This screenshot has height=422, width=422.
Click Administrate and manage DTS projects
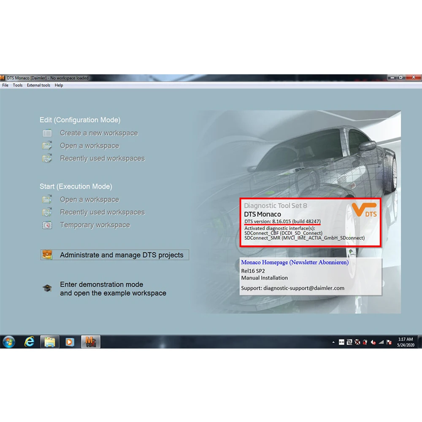[x=115, y=255]
